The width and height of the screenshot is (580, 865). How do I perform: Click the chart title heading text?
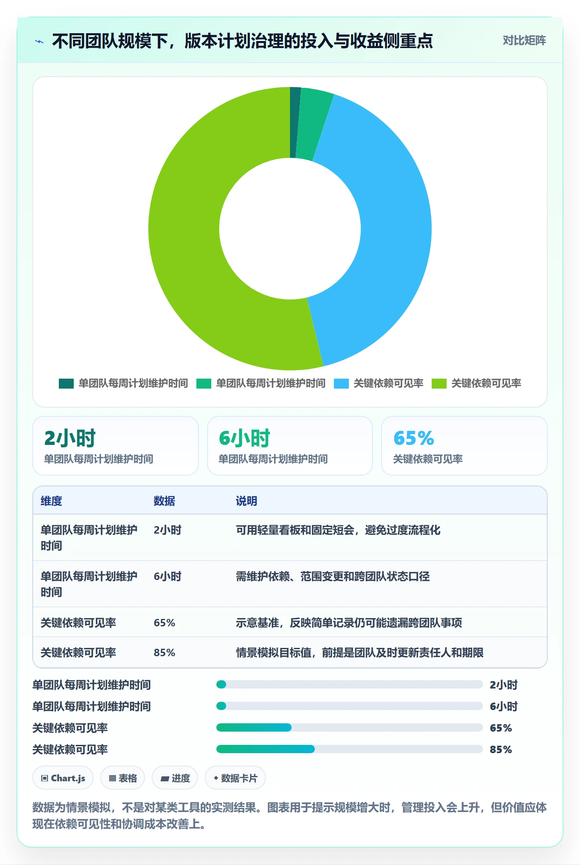tap(242, 41)
